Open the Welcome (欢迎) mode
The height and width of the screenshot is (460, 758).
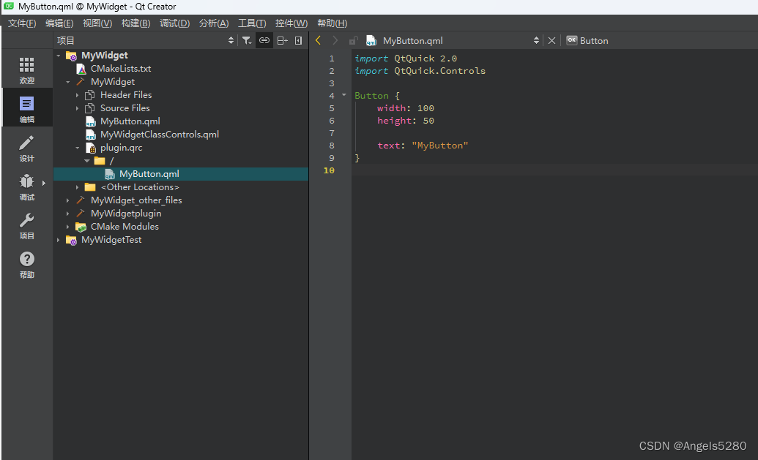(x=27, y=70)
